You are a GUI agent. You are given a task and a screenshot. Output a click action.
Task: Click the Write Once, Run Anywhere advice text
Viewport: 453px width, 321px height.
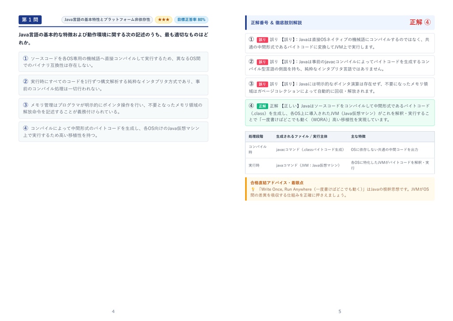[x=339, y=192]
